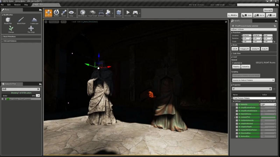Select the Mesh Paint tool
Viewport: 280px width, 157px height.
point(21,21)
